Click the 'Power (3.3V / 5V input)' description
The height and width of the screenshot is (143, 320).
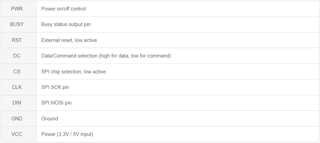tap(67, 134)
